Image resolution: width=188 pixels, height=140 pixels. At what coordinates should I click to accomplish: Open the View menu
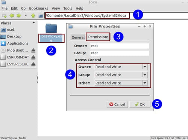pyautogui.click(x=56, y=8)
